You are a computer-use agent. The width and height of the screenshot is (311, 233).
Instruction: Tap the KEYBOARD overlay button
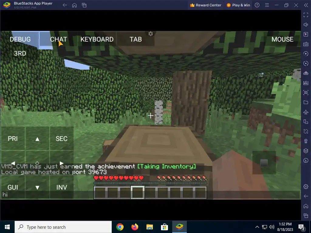coord(97,39)
